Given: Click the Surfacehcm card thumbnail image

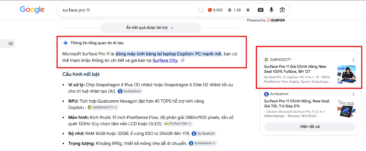Looking at the screenshot, I should [346, 109].
